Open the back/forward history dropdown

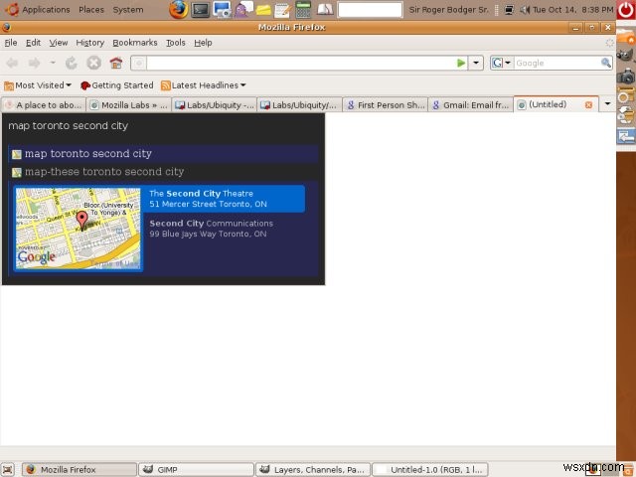pos(53,63)
